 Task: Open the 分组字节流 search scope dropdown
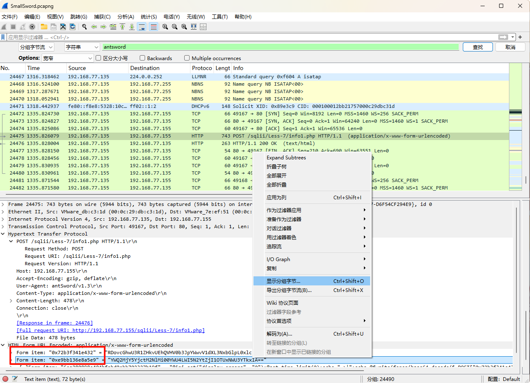click(36, 47)
